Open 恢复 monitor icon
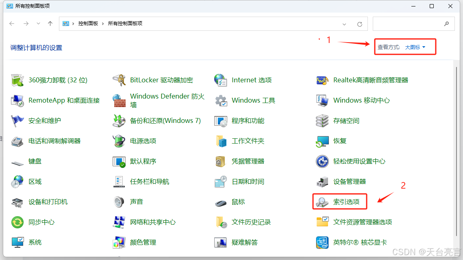463x260 pixels. (322, 141)
